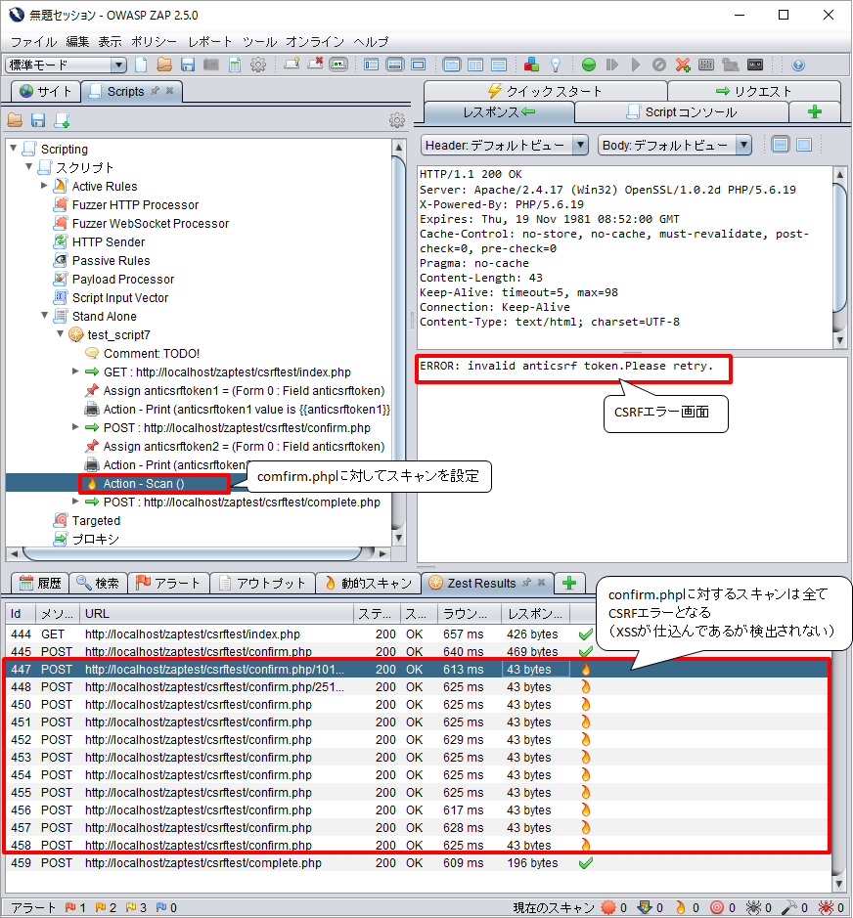Viewport: 853px width, 918px height.
Task: Open the ポリシー menu
Action: click(154, 42)
